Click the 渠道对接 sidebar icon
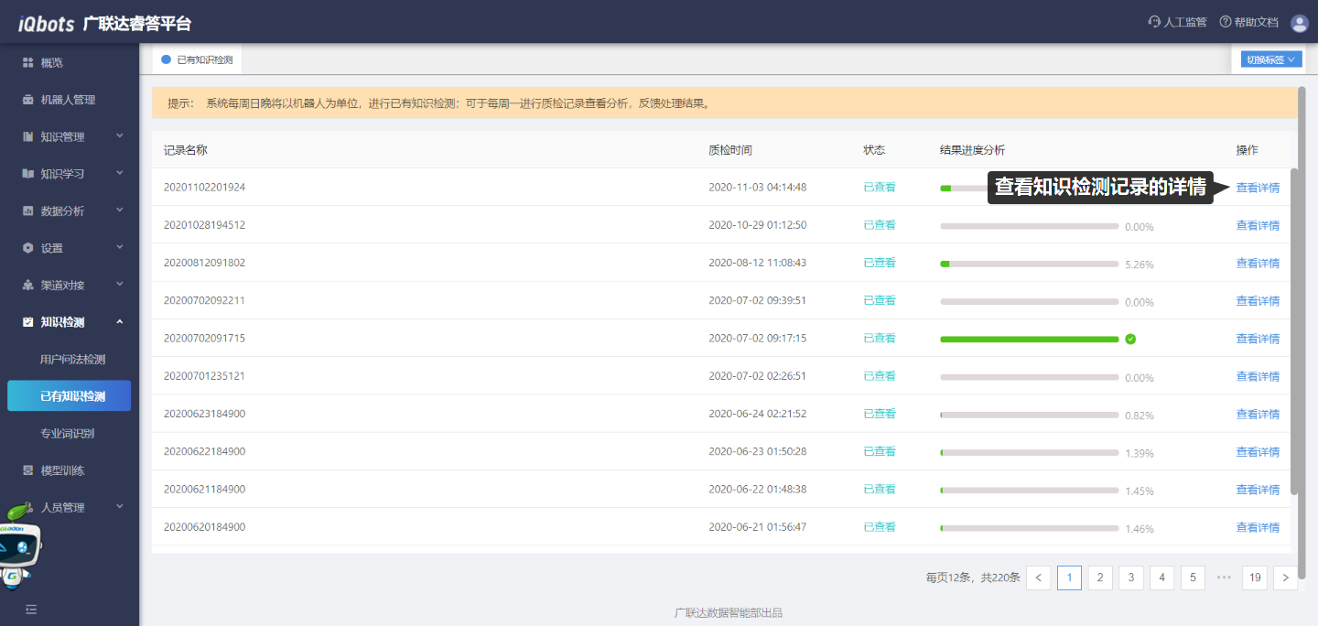The width and height of the screenshot is (1318, 626). (x=28, y=285)
